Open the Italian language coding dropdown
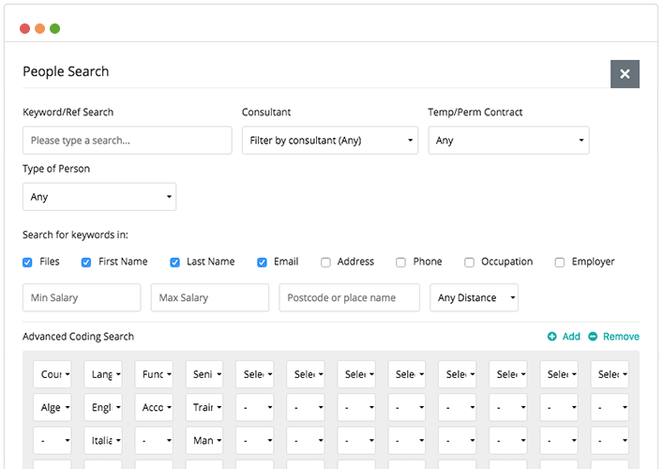The height and width of the screenshot is (469, 663). point(103,440)
